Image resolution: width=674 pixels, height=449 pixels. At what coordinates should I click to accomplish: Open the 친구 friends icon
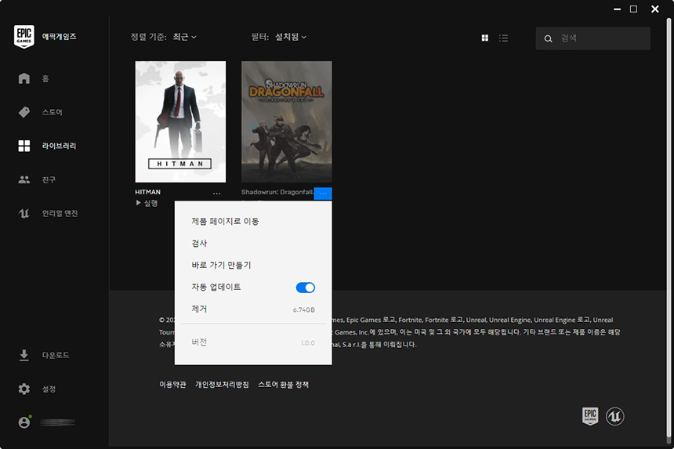24,179
